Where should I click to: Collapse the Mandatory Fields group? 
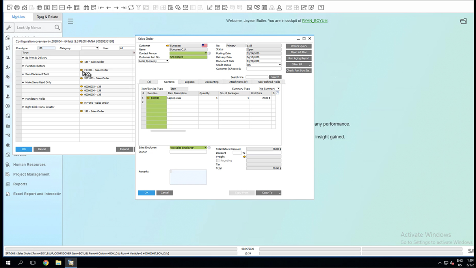tap(23, 99)
